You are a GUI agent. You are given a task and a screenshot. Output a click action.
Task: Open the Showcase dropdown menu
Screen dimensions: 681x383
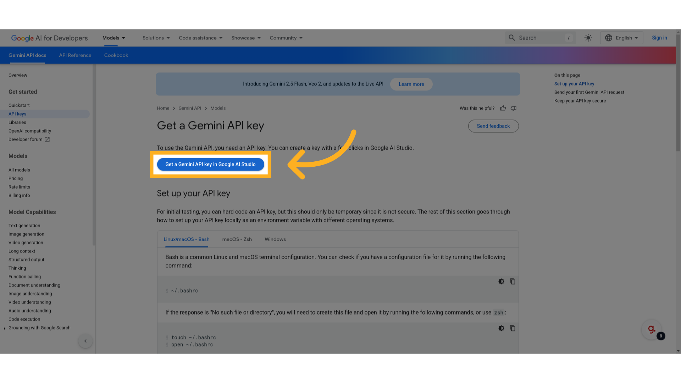click(x=246, y=38)
